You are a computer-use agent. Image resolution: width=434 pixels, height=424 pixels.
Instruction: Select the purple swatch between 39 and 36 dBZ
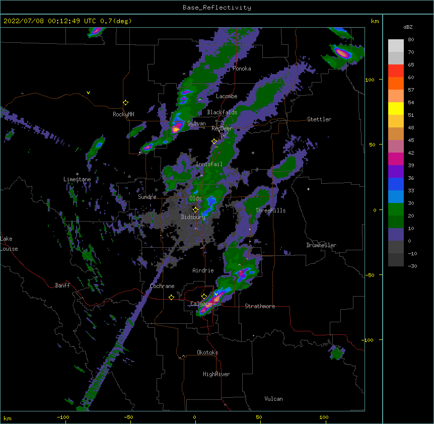click(396, 171)
